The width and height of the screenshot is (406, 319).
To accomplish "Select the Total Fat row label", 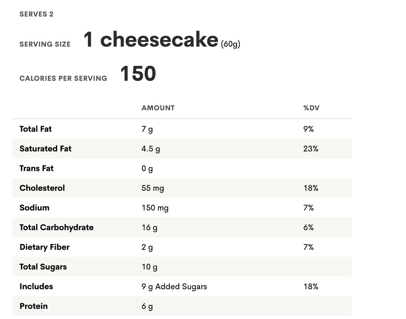I will 36,129.
